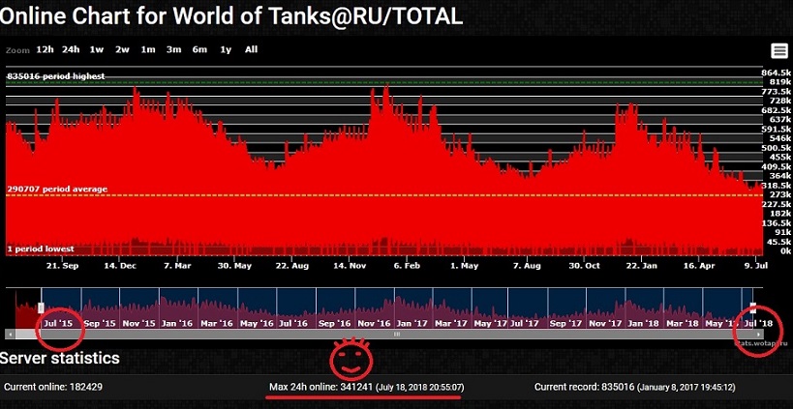Click Jul '17 in the navigator timeline
Viewport: 793px width, 409px height.
(x=527, y=323)
